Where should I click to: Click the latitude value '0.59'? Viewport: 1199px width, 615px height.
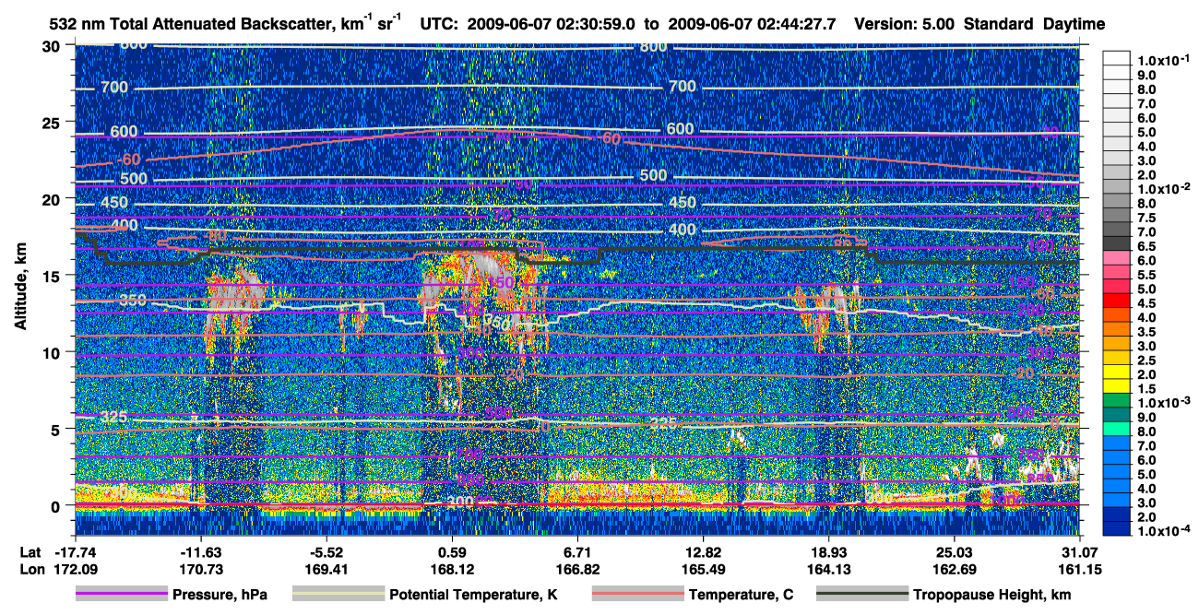[453, 552]
